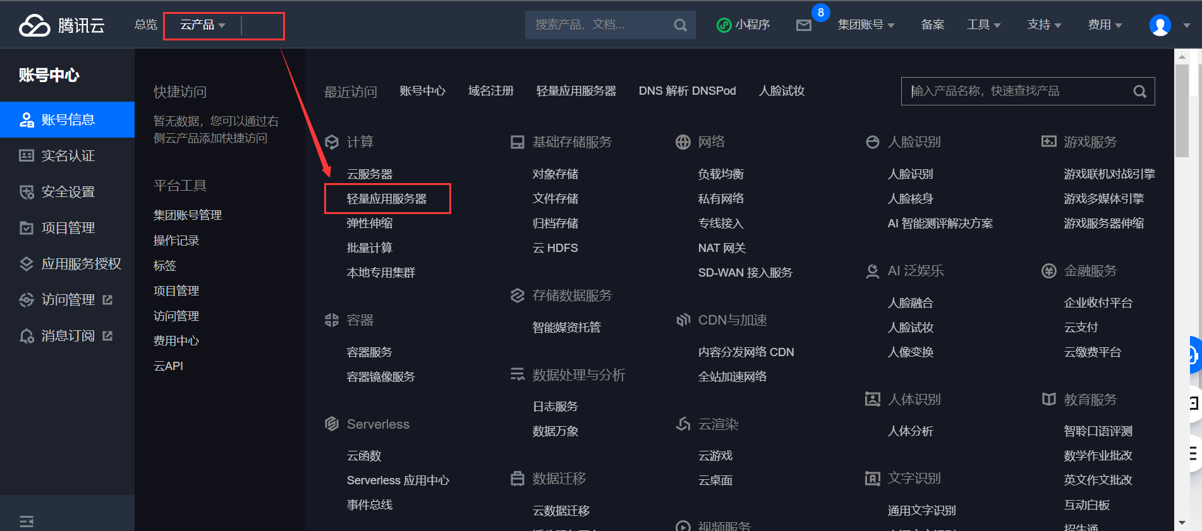Click the 云渲染 category icon
Image resolution: width=1202 pixels, height=531 pixels.
click(683, 424)
